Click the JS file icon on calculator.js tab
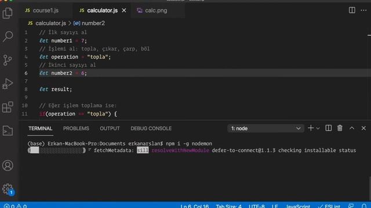This screenshot has width=371, height=208. (x=82, y=10)
